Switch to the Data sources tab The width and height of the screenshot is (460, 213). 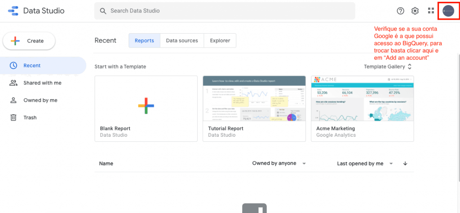coord(182,40)
